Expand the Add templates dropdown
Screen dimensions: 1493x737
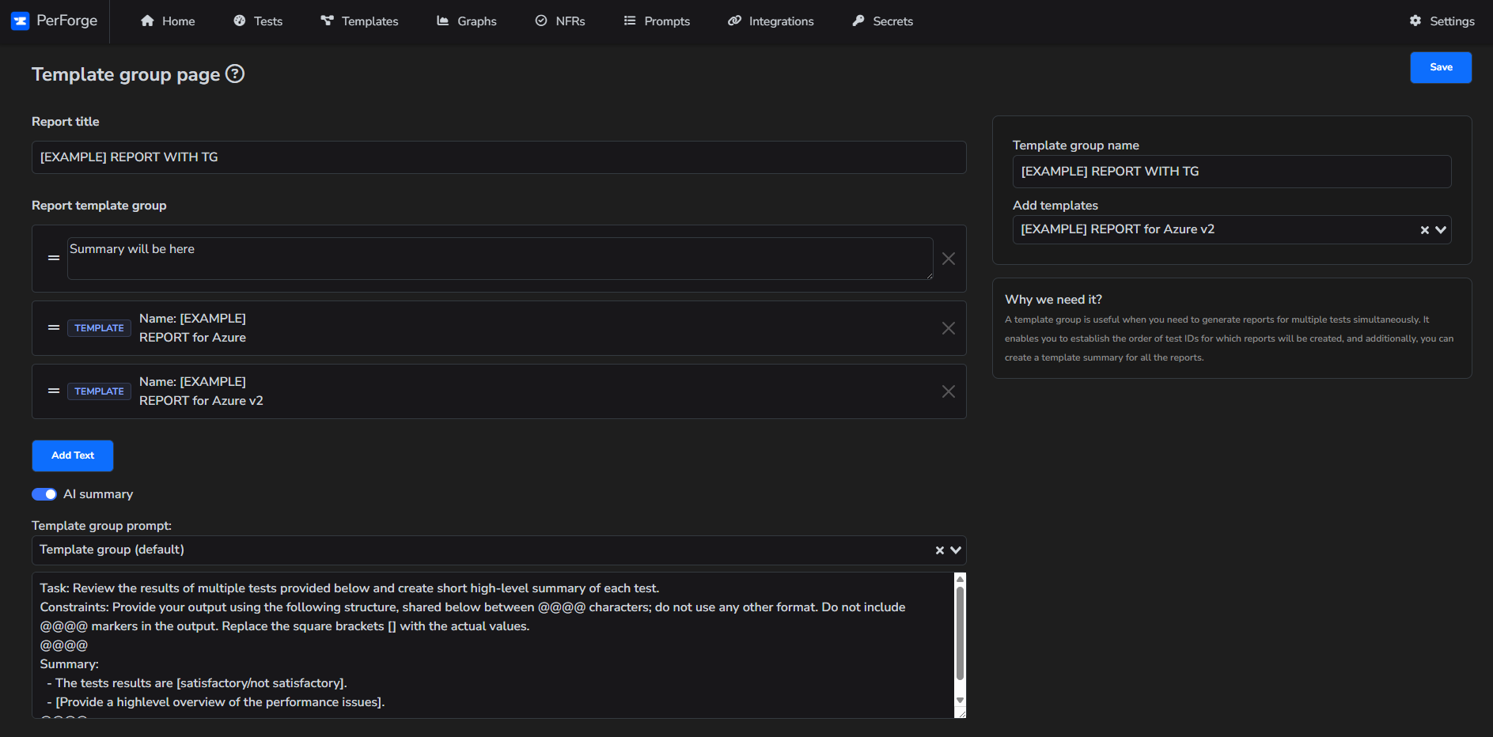[x=1439, y=229]
